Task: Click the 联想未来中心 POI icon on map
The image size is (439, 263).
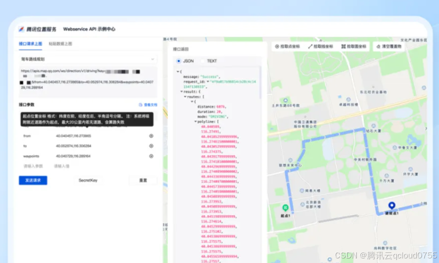Action: (290, 160)
